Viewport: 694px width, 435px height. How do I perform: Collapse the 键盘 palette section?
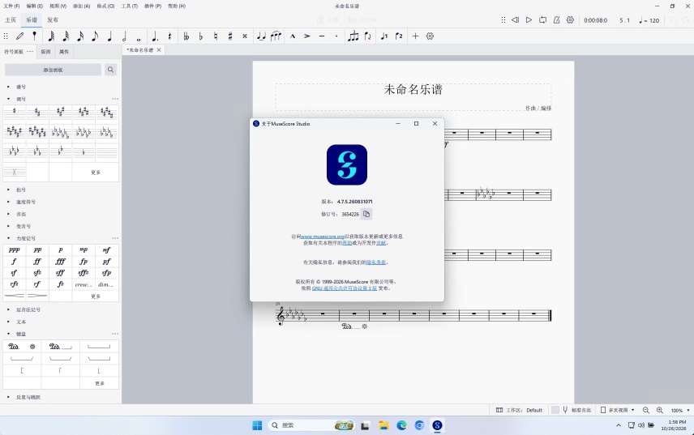tap(8, 334)
